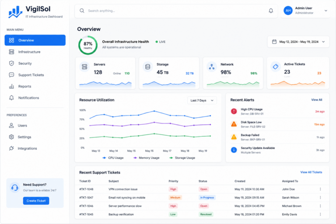336x224 pixels.
Task: Click the headset icon in Need Support card
Action: pos(15,188)
